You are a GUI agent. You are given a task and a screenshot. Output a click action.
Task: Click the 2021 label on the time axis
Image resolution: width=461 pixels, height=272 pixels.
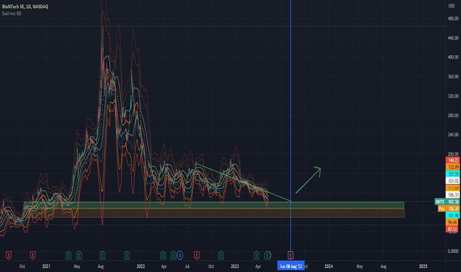(46, 267)
